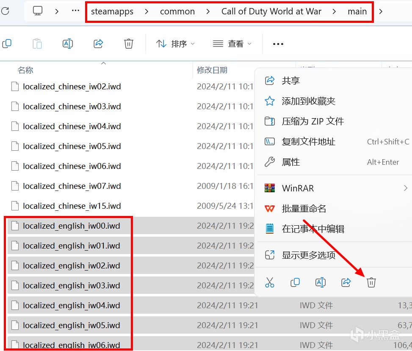Select file localized_chinese_iw05.iwd
The width and height of the screenshot is (412, 351).
[72, 146]
